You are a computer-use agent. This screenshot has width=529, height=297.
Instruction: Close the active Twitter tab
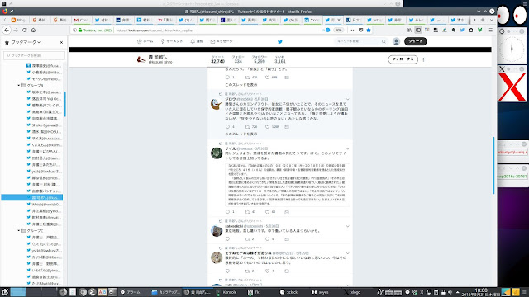(x=339, y=20)
